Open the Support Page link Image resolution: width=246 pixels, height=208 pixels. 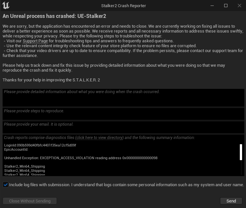[x=35, y=41]
